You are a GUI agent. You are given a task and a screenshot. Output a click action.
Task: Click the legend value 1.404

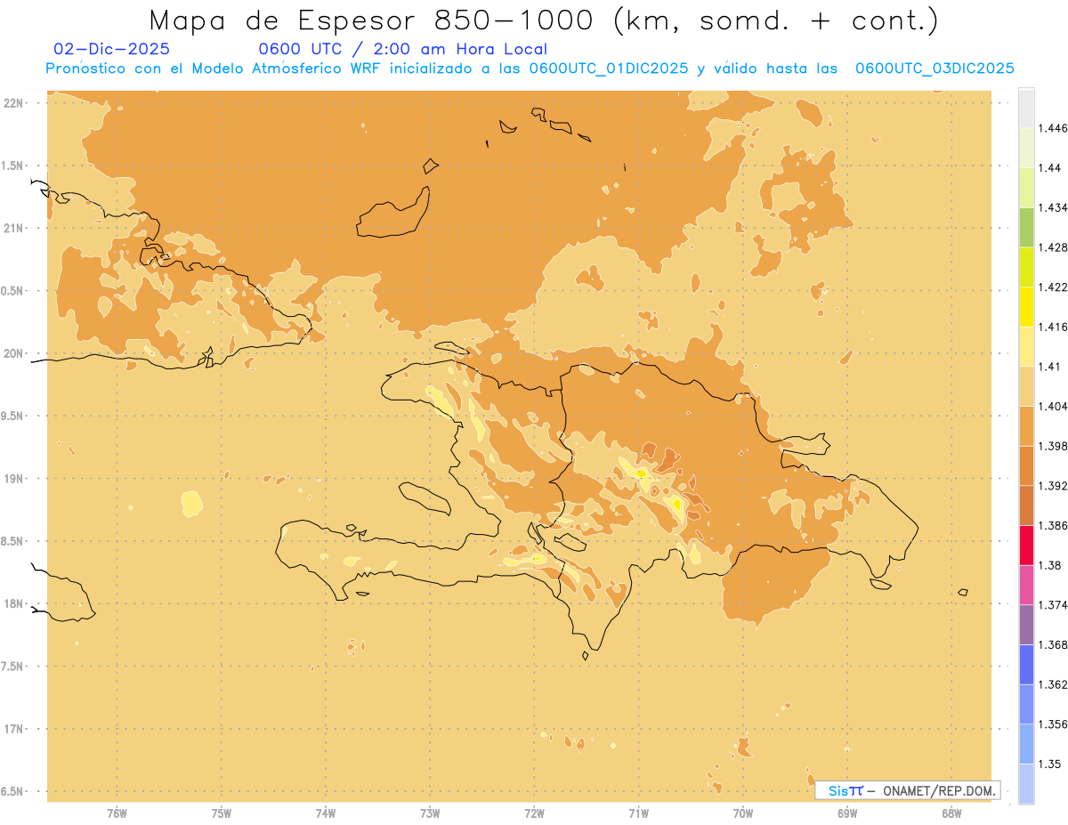(x=1052, y=406)
